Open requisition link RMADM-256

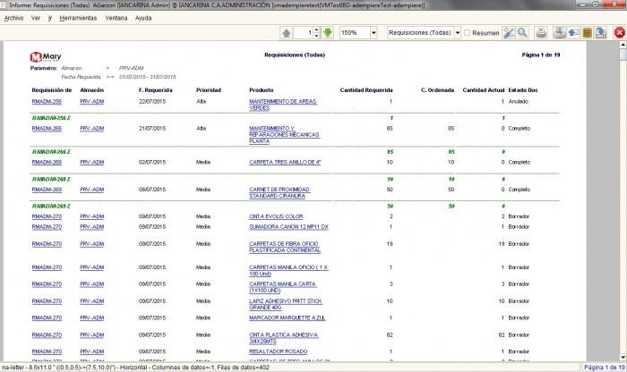pyautogui.click(x=47, y=101)
